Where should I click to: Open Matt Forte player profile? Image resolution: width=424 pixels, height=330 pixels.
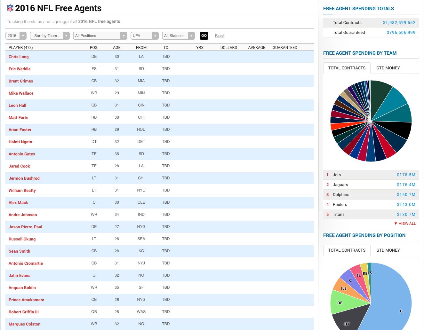18,117
